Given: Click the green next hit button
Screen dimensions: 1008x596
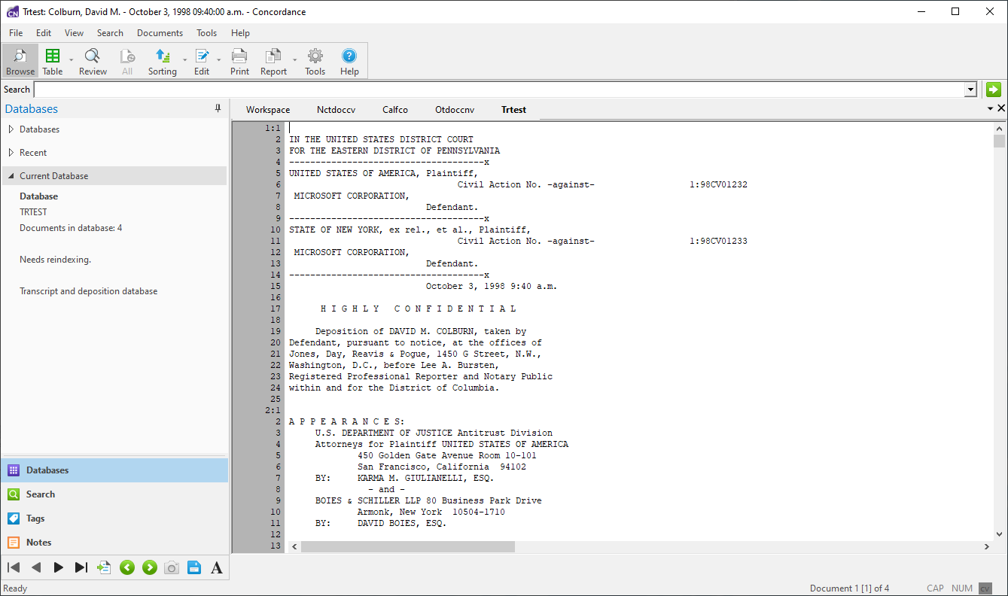Looking at the screenshot, I should [150, 567].
